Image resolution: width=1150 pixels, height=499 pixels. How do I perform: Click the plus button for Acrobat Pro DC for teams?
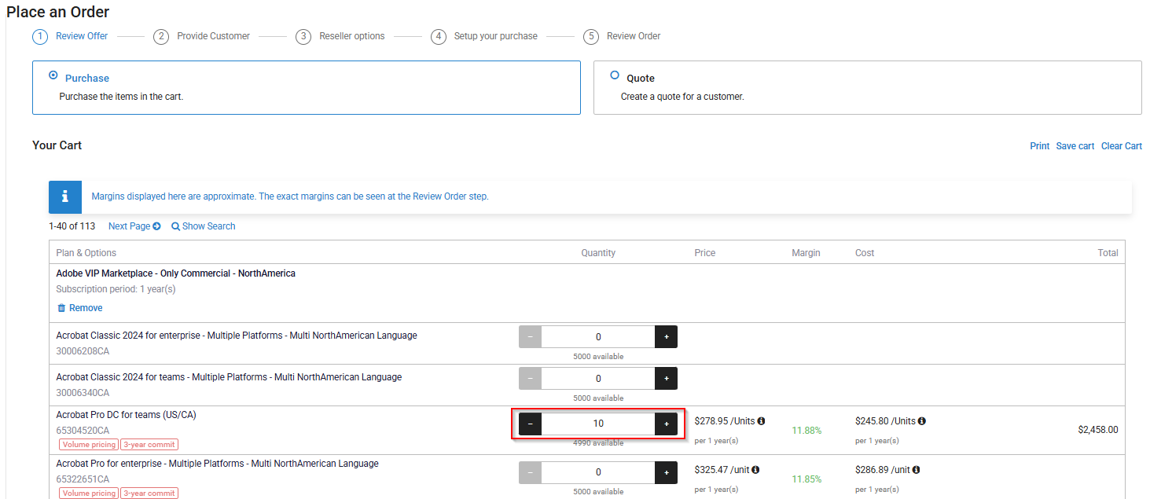[666, 424]
